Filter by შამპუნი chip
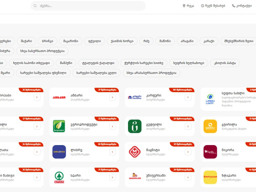Screen dimensions: 256x192 66,63
